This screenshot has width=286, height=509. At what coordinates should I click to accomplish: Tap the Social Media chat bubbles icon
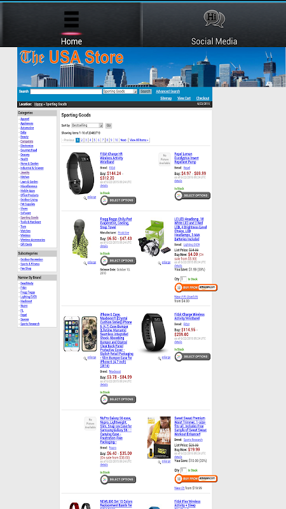[x=214, y=19]
